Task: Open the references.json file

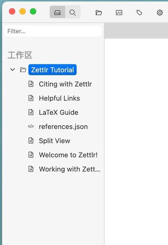Action: [x=63, y=127]
